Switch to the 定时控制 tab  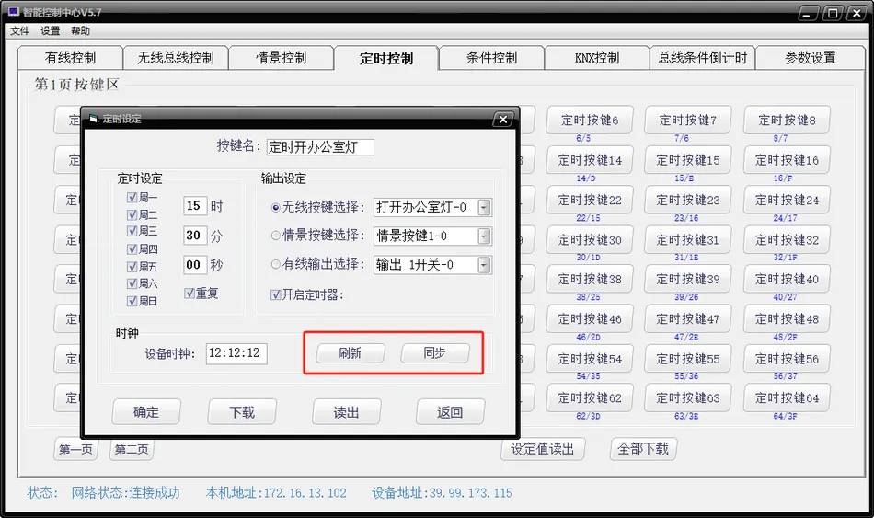point(386,58)
